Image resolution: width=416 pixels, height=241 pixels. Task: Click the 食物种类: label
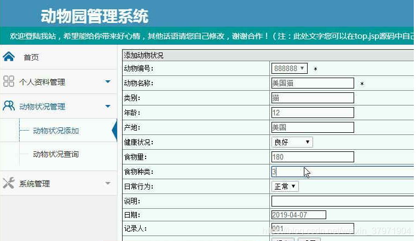point(138,172)
